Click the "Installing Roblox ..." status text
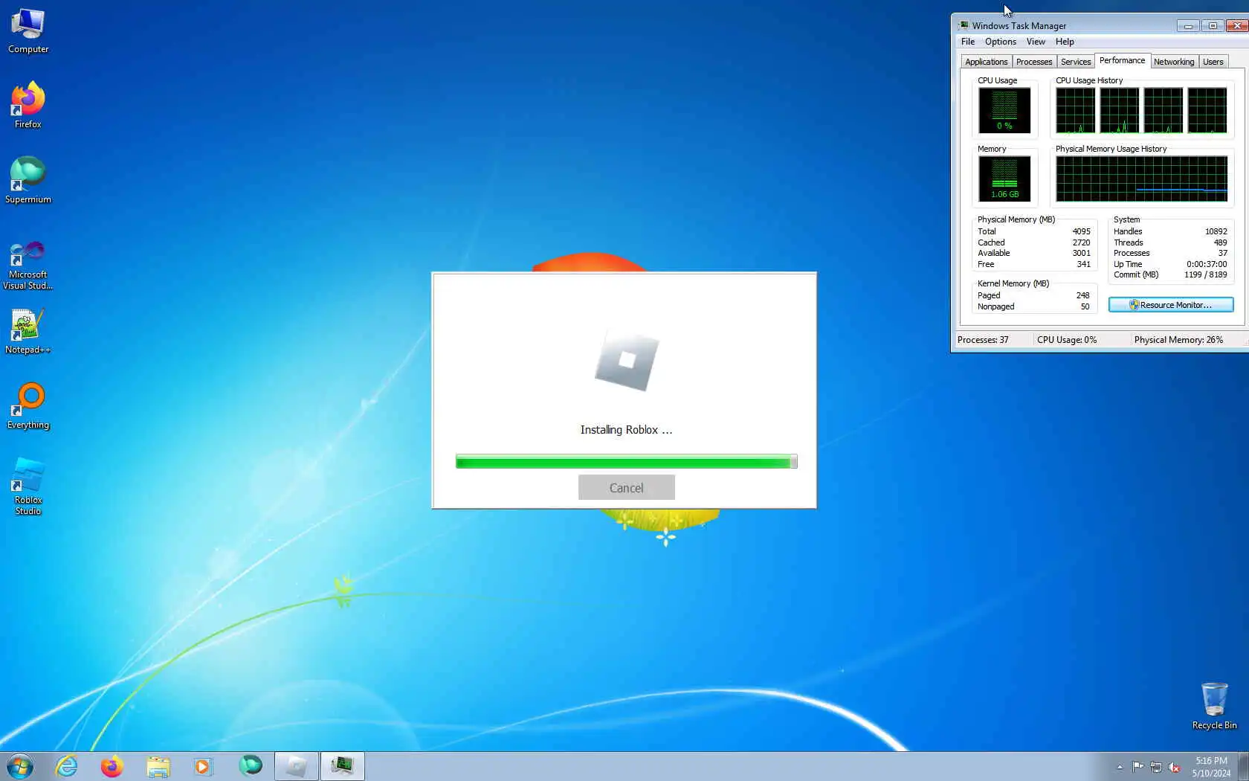1249x781 pixels. [626, 430]
